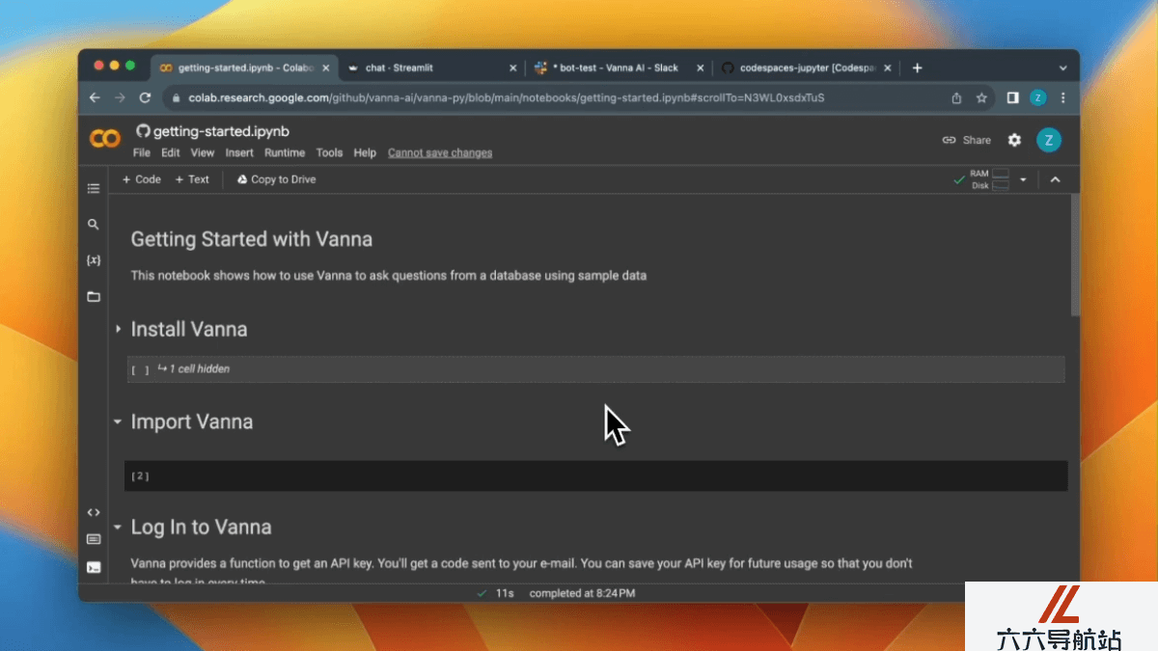Open the find and replace search icon
Image resolution: width=1158 pixels, height=651 pixels.
(x=94, y=224)
